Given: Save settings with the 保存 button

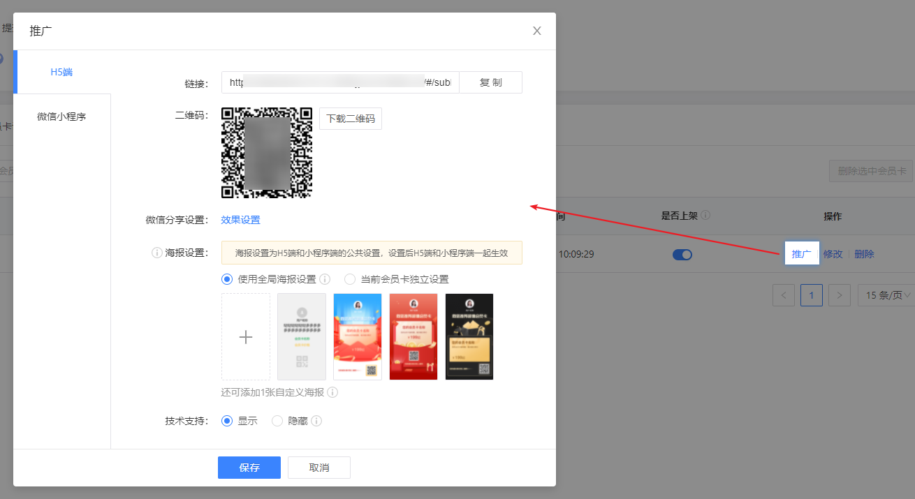Looking at the screenshot, I should coord(249,468).
